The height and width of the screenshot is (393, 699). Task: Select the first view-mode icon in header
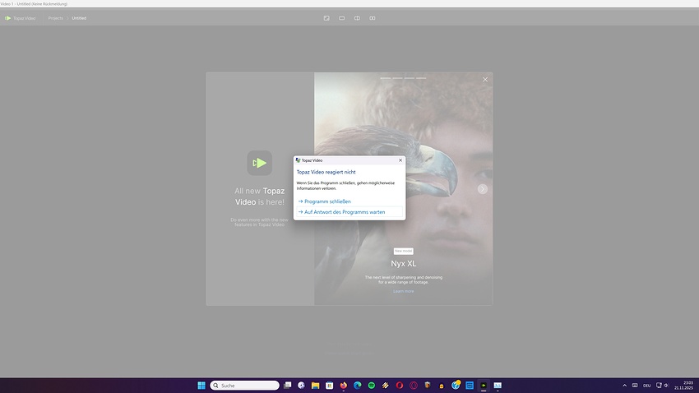[x=326, y=18]
